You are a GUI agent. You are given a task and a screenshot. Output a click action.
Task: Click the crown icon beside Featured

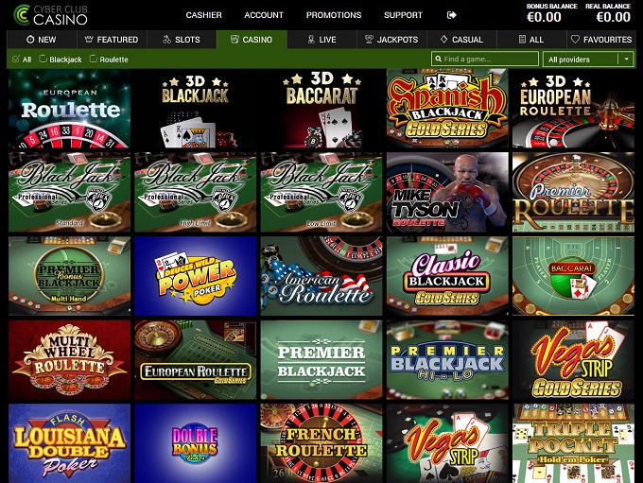click(89, 40)
